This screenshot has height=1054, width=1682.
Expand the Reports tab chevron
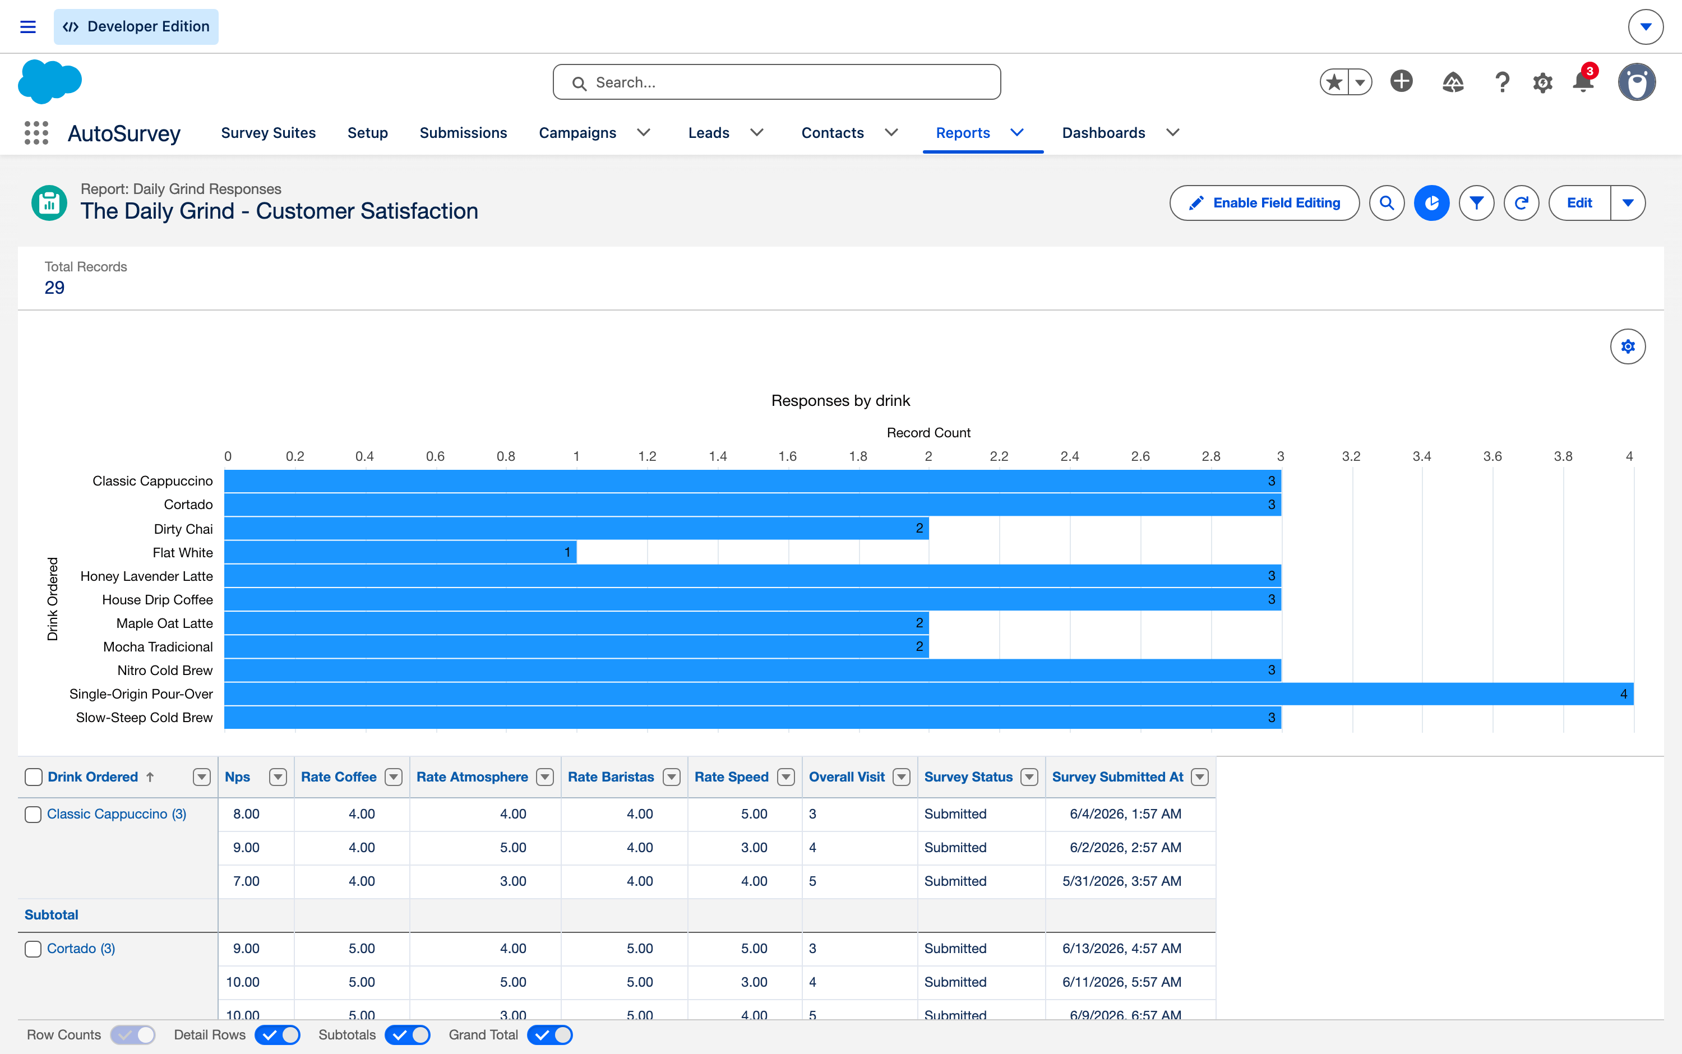point(1016,132)
